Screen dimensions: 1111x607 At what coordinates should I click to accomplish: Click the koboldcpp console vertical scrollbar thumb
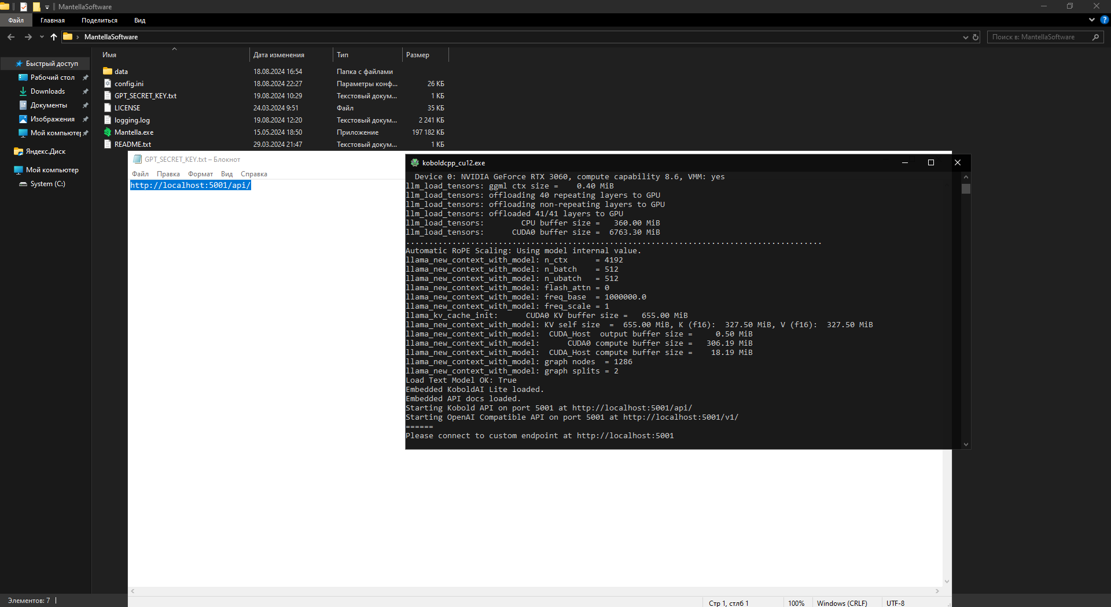click(966, 189)
